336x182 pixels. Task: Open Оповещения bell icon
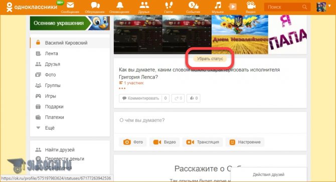(x=119, y=5)
